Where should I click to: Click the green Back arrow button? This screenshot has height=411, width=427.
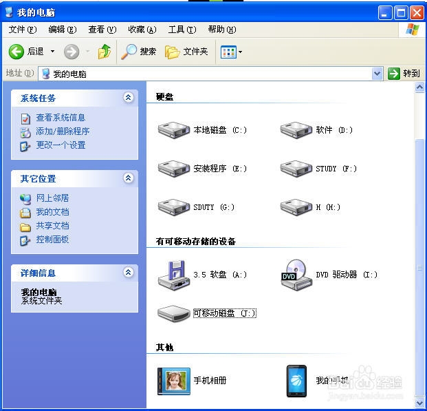[17, 52]
